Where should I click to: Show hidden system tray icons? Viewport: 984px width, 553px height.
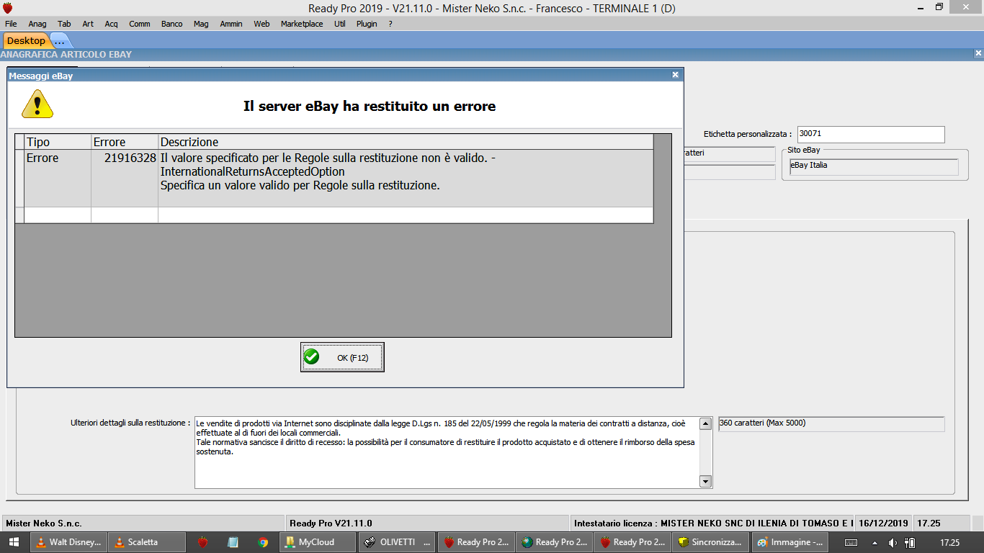875,542
